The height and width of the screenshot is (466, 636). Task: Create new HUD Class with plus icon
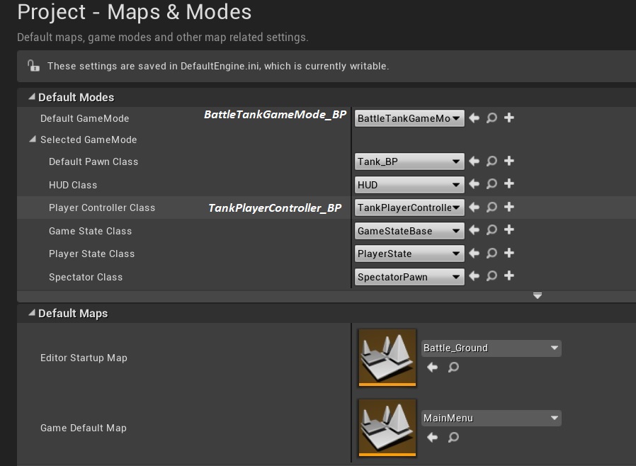pyautogui.click(x=509, y=184)
